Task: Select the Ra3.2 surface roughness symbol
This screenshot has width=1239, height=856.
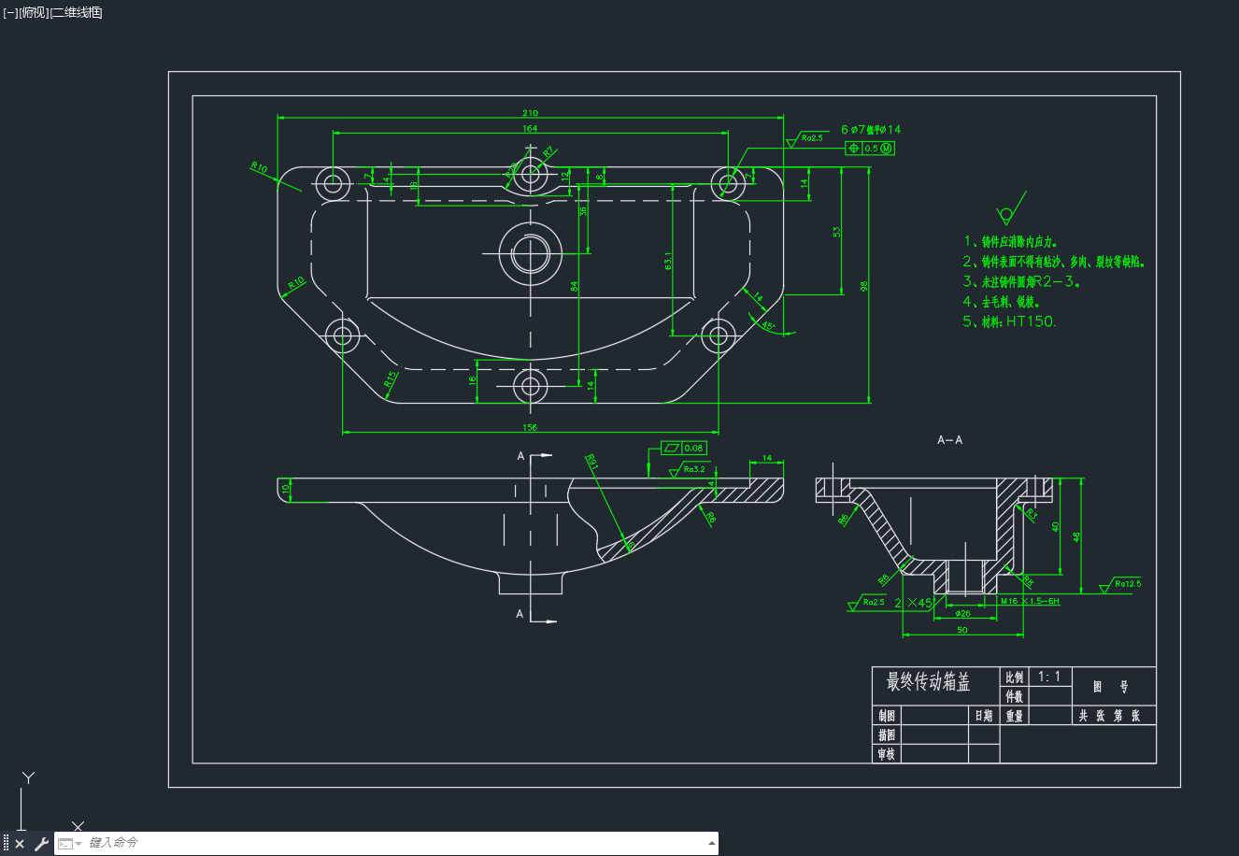Action: coord(688,469)
